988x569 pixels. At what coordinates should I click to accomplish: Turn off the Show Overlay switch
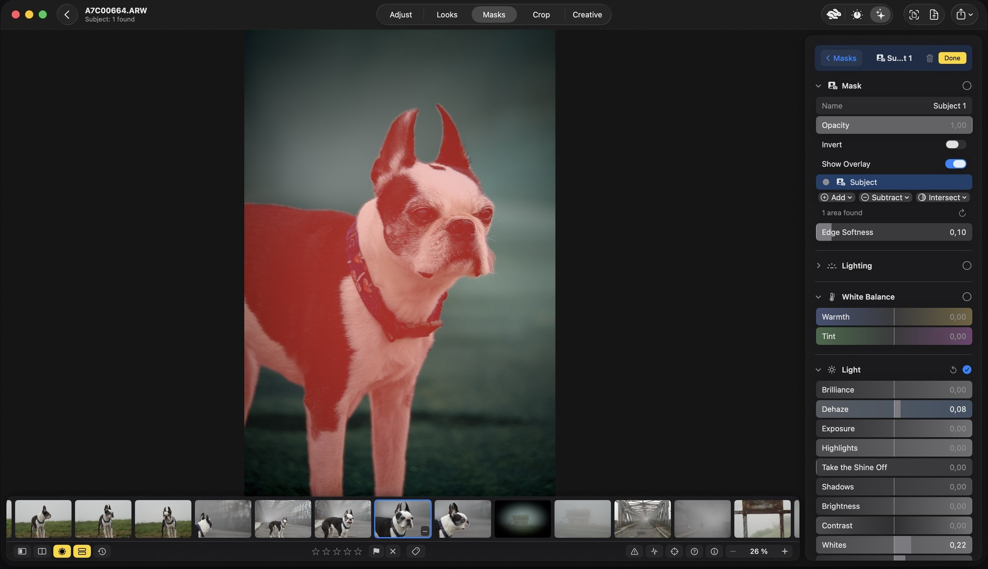tap(955, 164)
